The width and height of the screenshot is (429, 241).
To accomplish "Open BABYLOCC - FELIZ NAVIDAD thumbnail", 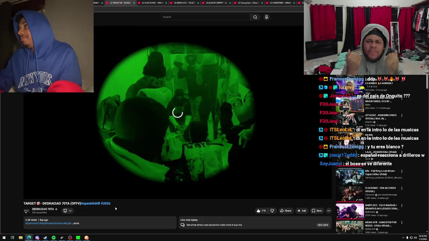I will [350, 211].
